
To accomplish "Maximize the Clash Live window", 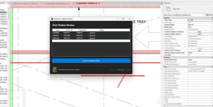I will 123,19.
